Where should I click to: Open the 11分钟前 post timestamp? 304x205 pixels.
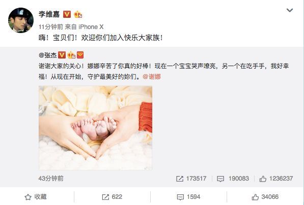click(50, 27)
